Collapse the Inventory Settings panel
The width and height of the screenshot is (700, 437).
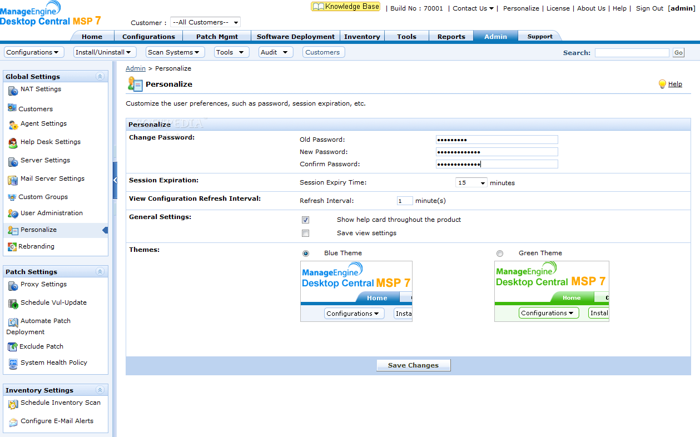point(100,390)
